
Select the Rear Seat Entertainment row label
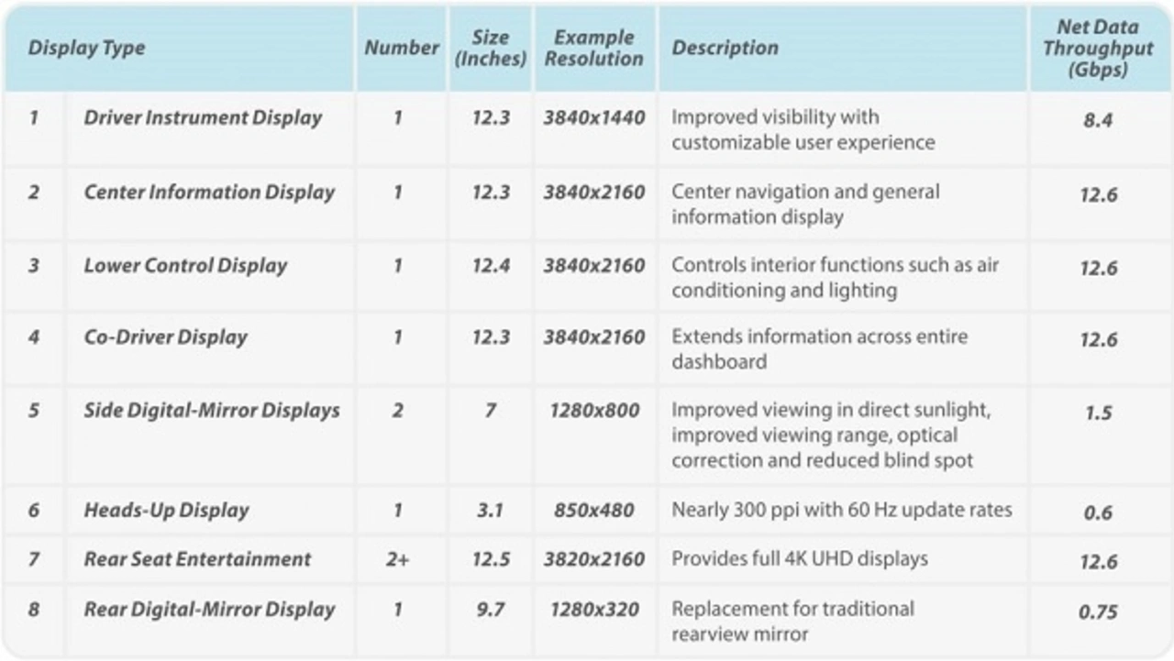point(197,559)
